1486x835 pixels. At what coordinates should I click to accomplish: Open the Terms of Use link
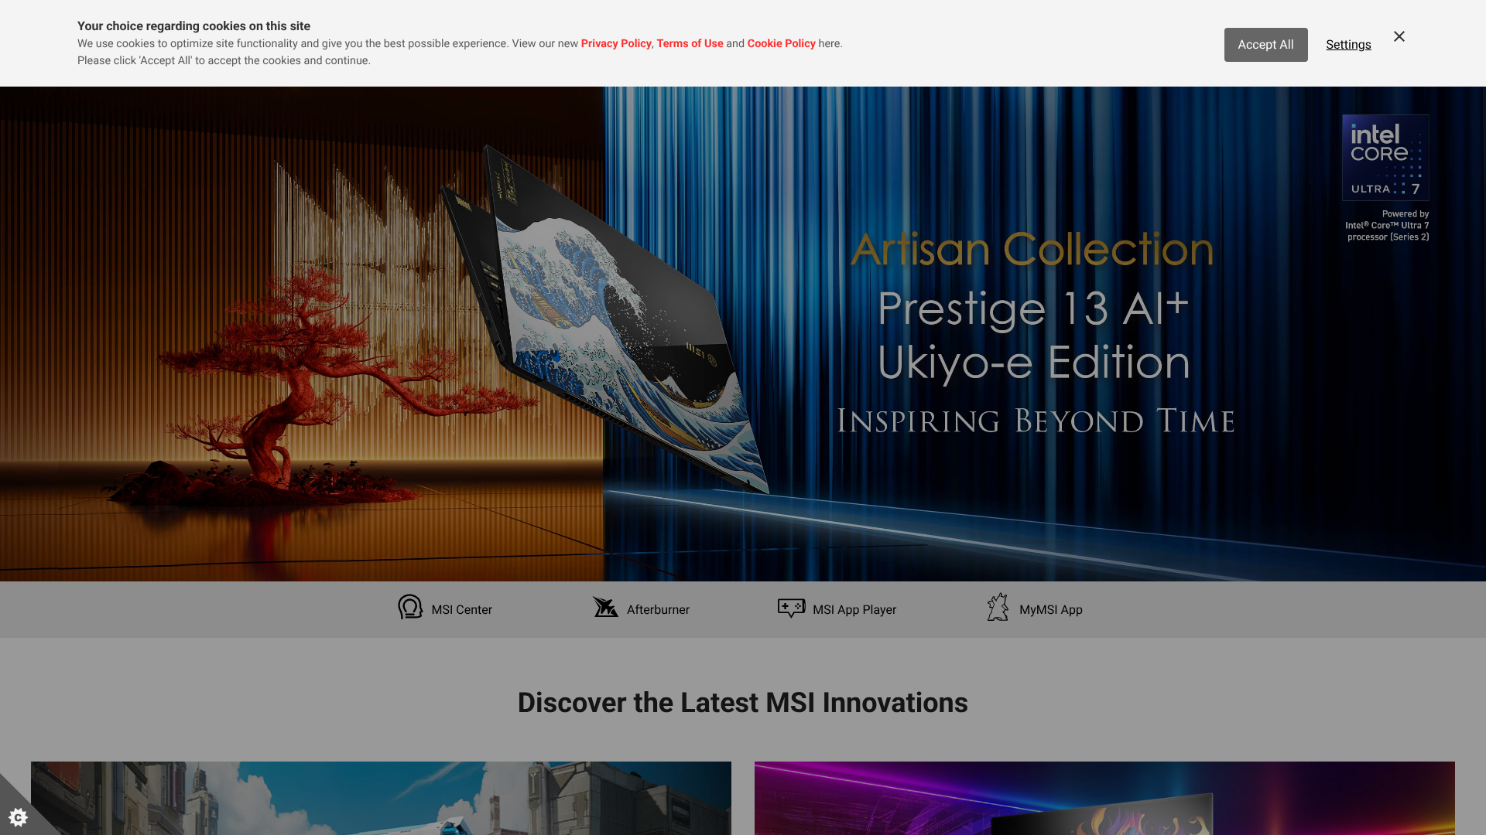(x=690, y=44)
